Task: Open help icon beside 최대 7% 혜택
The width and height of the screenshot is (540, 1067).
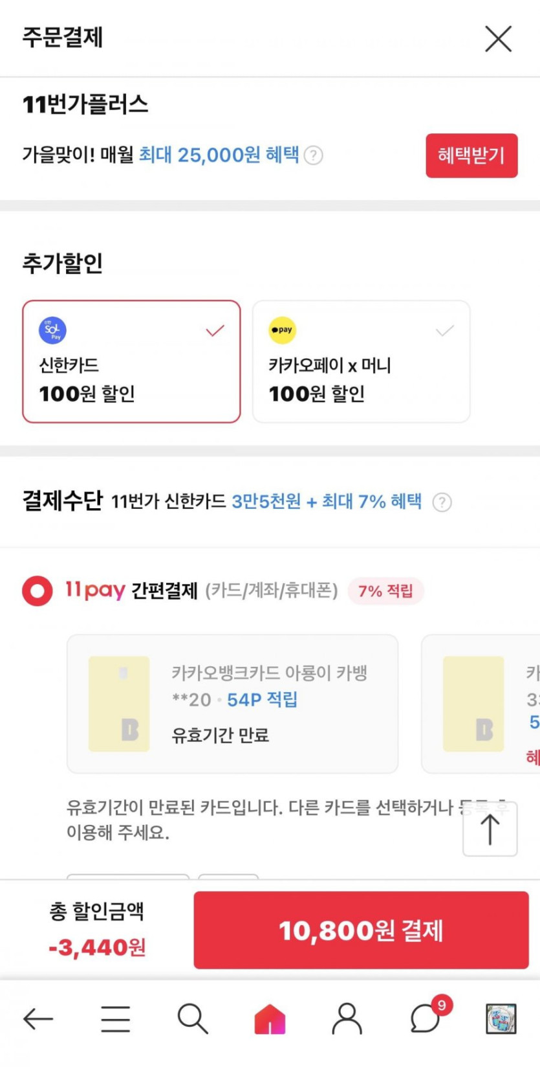Action: 442,502
